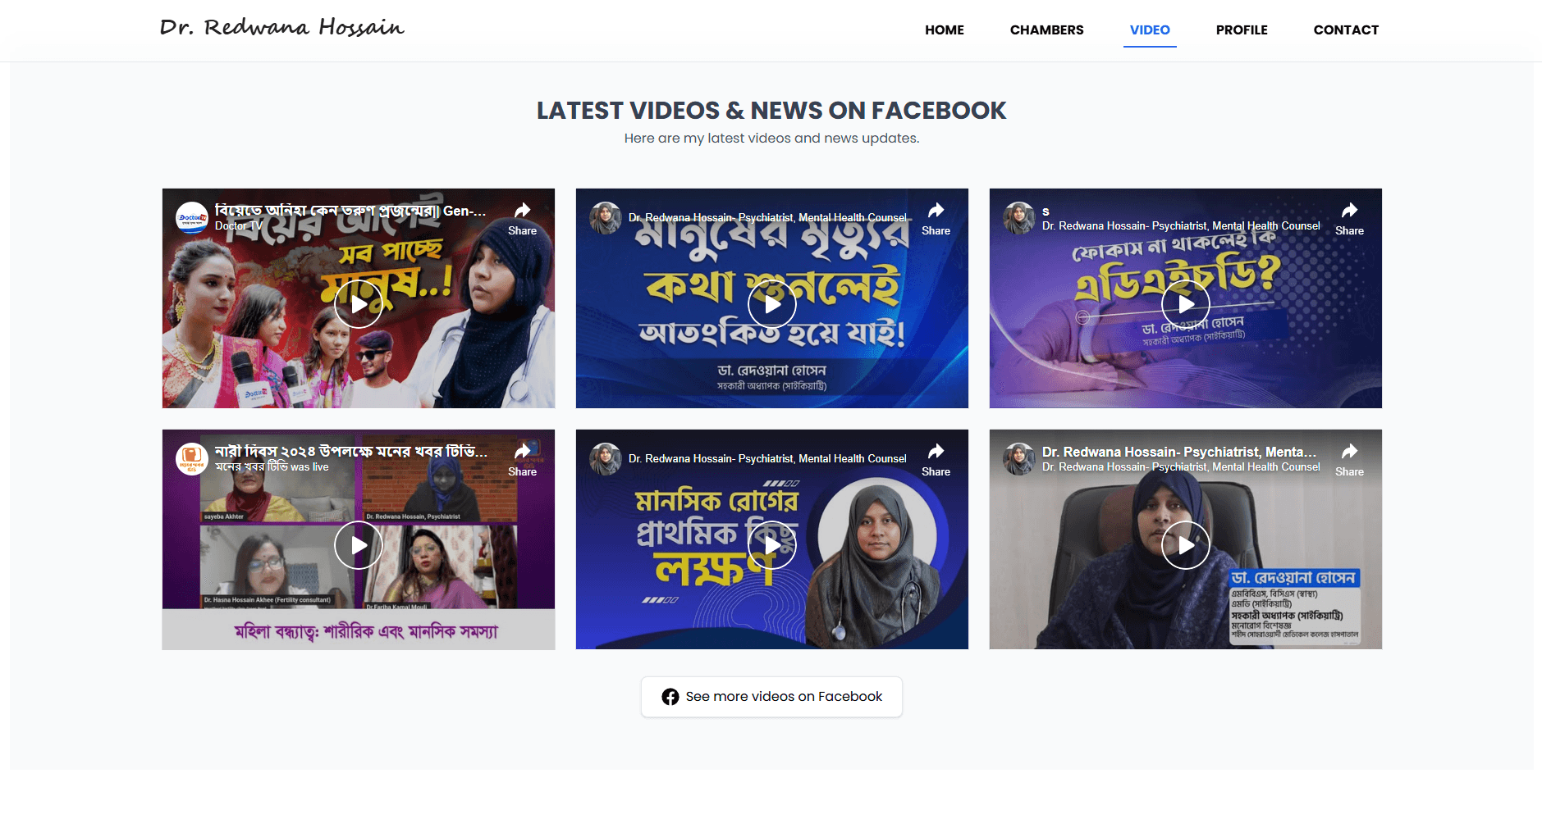
Task: Click the Dr. Redwana Hossain site logo
Action: pyautogui.click(x=281, y=28)
